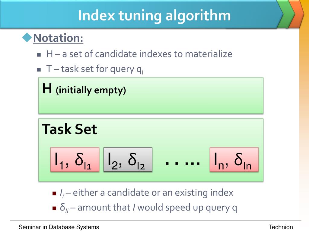This screenshot has width=309, height=232.
Task: Click the square bullet before T definition
Action: pyautogui.click(x=39, y=69)
